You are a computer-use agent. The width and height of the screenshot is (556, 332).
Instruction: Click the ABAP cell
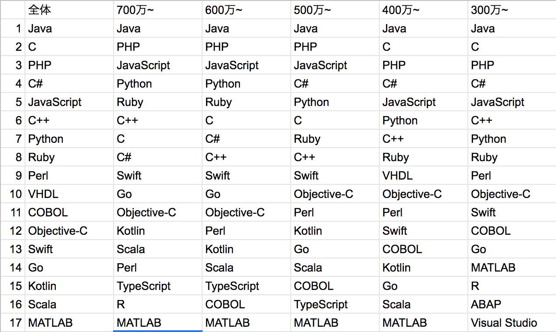[x=486, y=305]
